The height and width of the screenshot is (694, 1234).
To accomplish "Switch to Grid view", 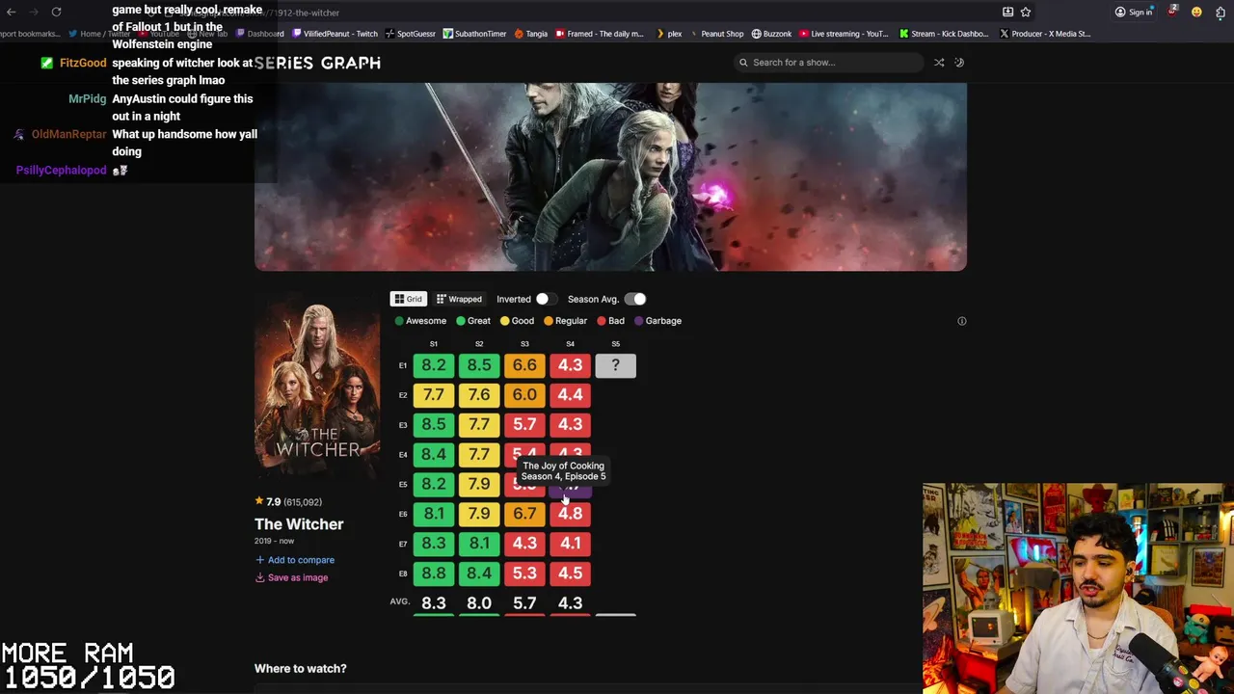I will (408, 299).
